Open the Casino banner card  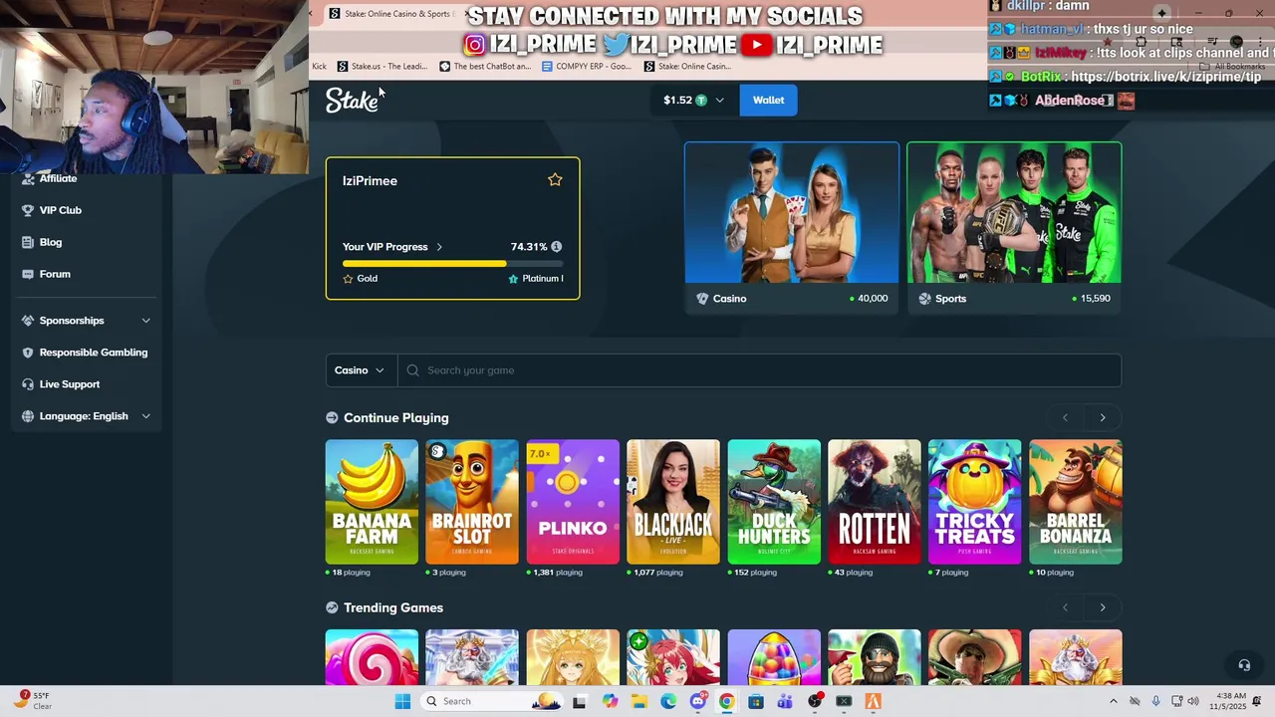(792, 228)
